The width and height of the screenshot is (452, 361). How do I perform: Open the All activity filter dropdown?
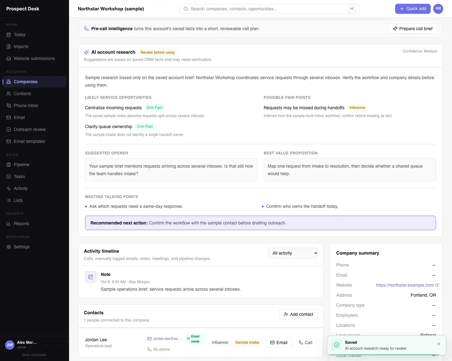coord(293,253)
